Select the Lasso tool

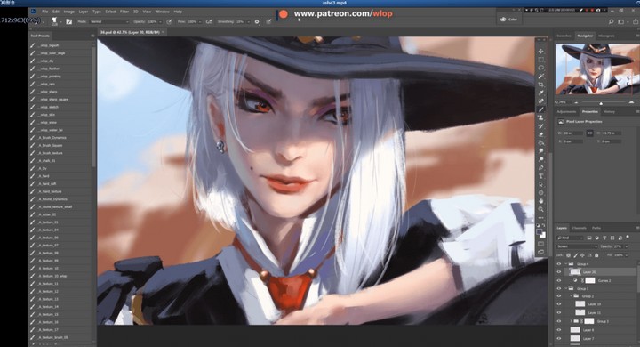click(x=540, y=68)
